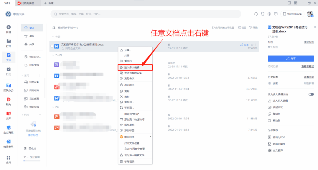Open the 应用 apps grid icon
This screenshot has height=170, width=318.
[9, 158]
